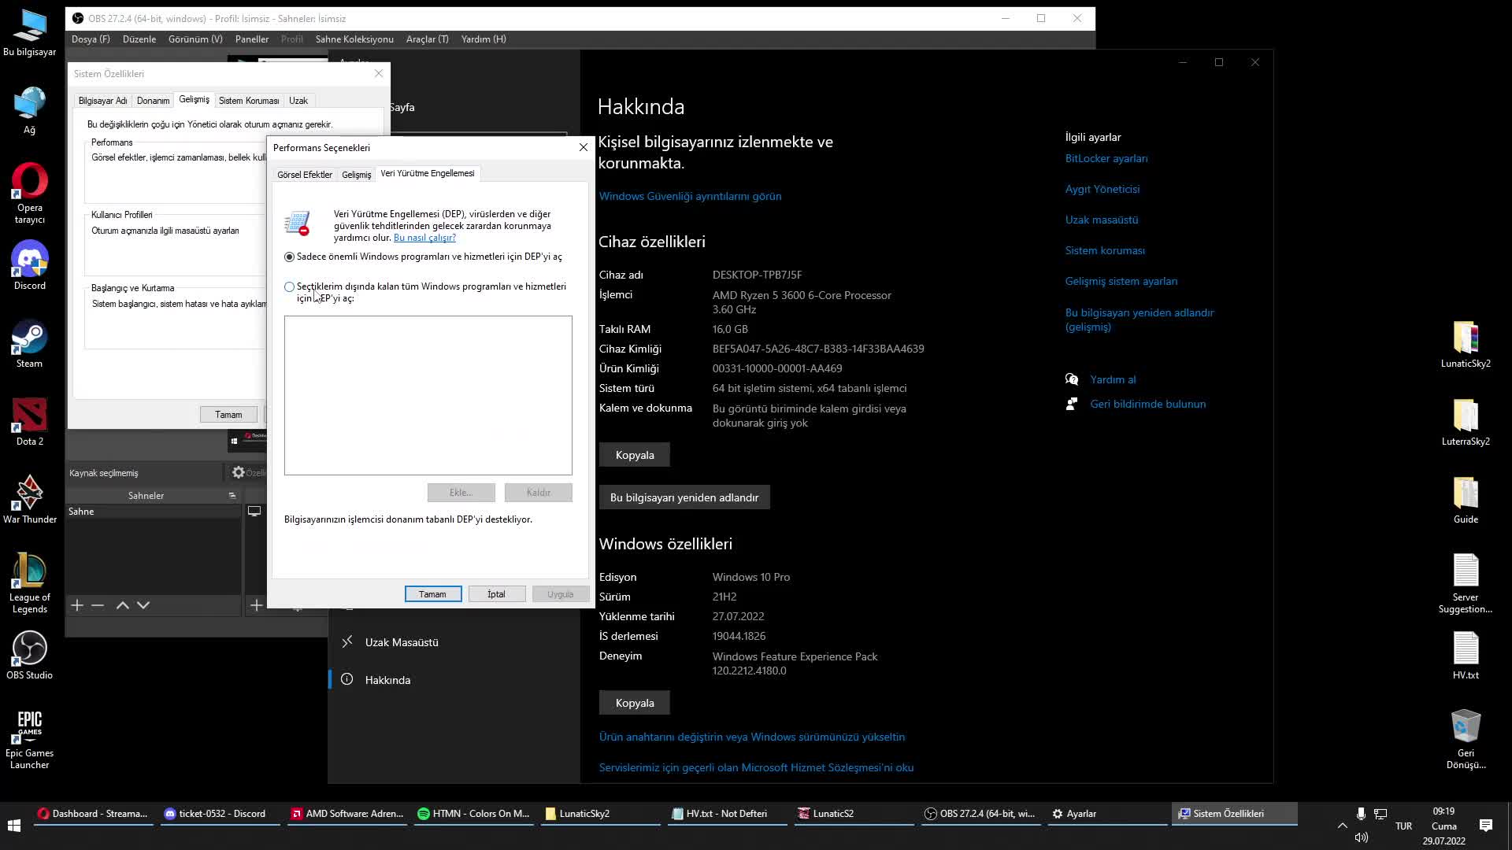Click Tamam in Performans Seçenekleri dialog

(432, 594)
